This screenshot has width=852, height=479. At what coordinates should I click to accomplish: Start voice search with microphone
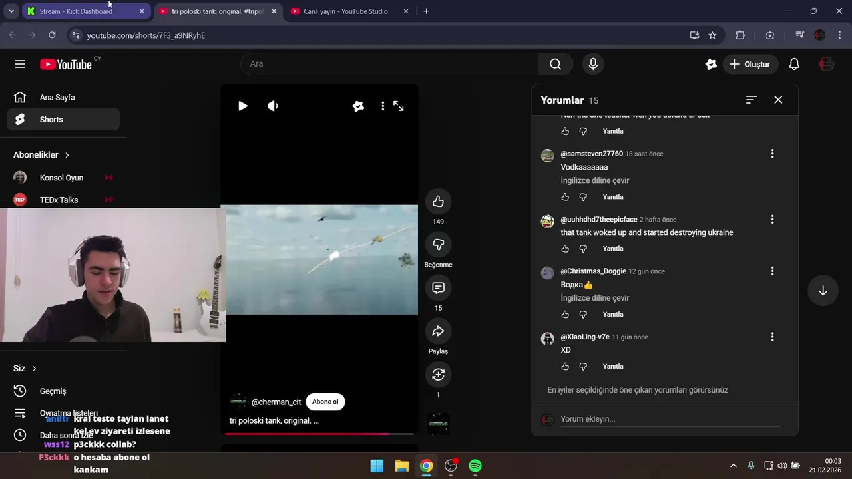pos(593,64)
